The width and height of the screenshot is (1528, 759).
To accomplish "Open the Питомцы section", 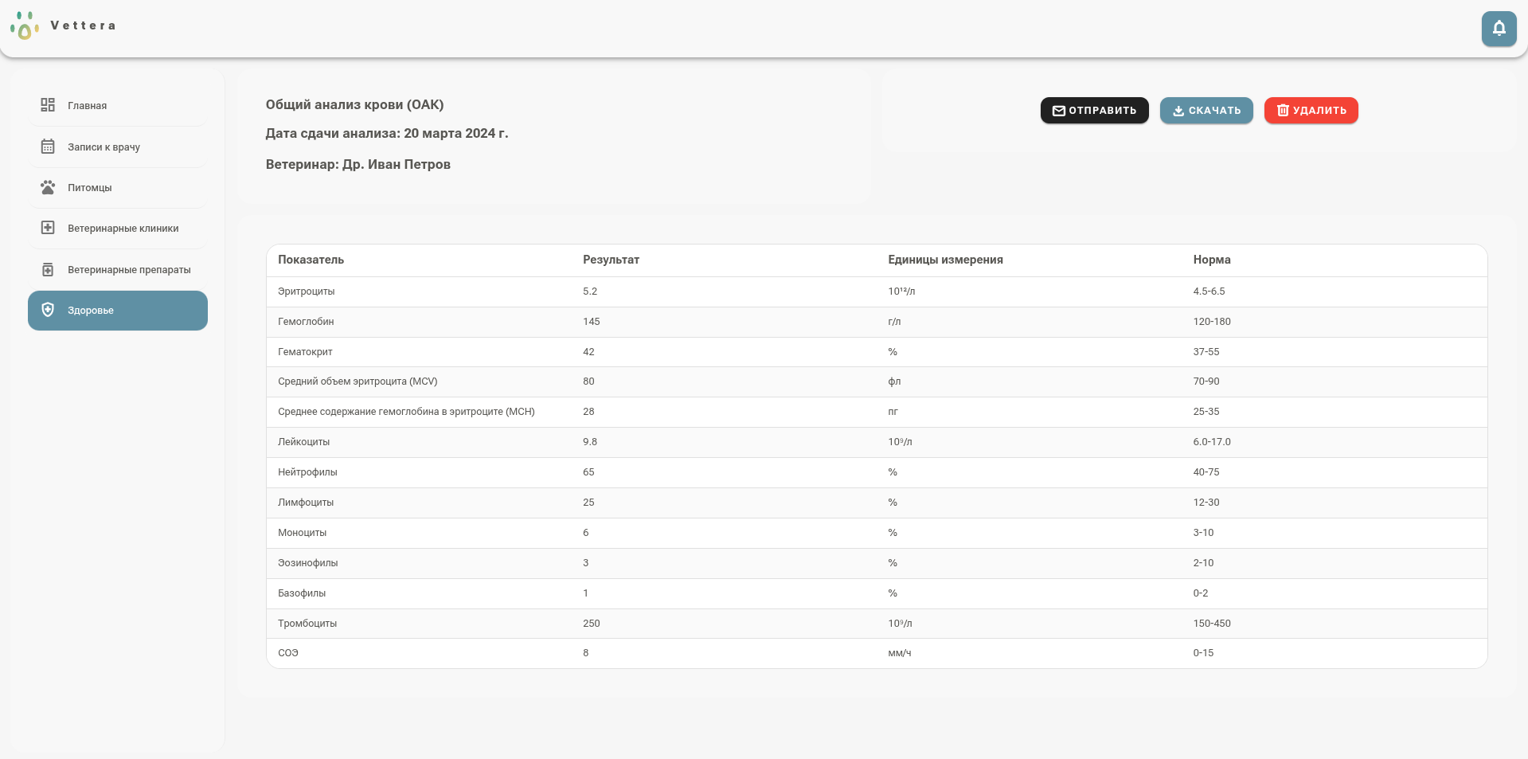I will point(118,187).
